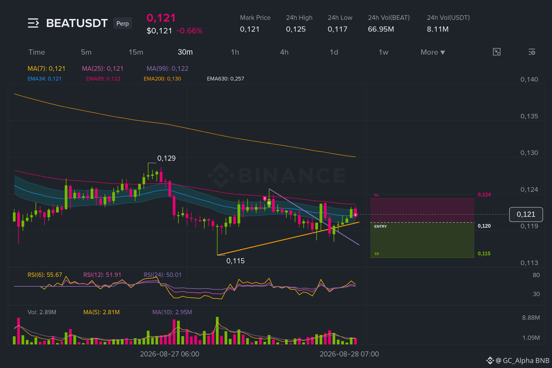Click the 0,129 high price annotation

click(x=166, y=158)
